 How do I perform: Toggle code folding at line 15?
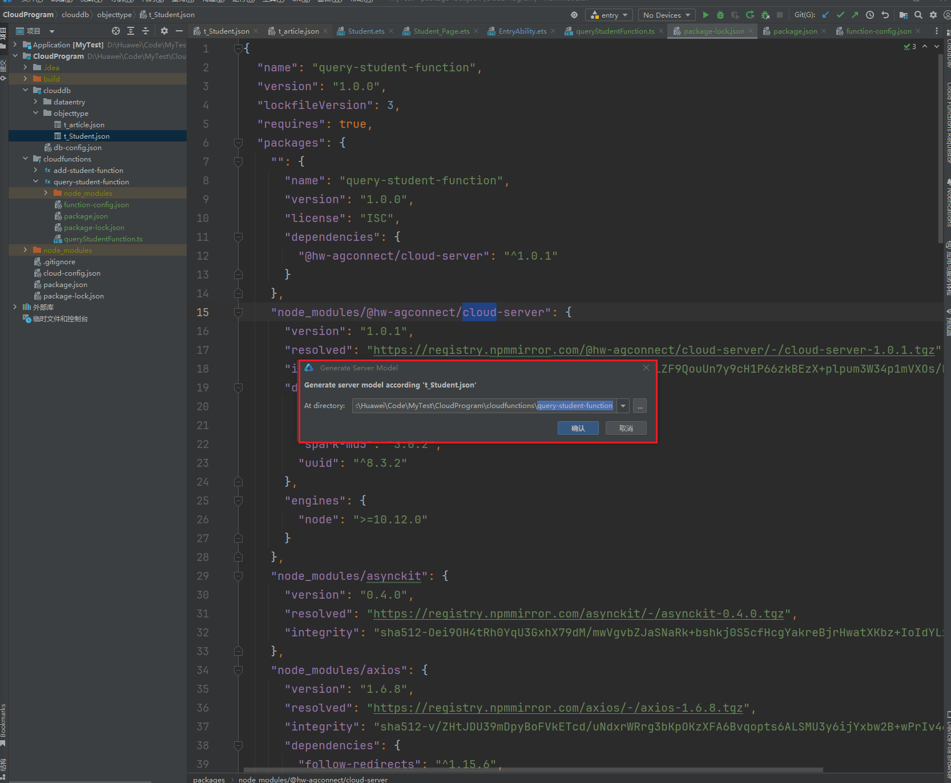point(238,312)
